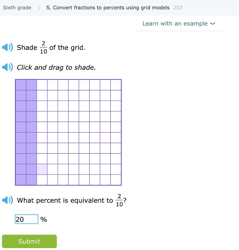Shade the lightly highlighted cell in the third column
The height and width of the screenshot is (250, 239).
[x=42, y=169]
